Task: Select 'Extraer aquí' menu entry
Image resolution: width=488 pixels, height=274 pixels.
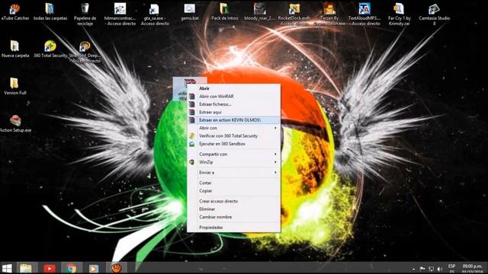Action: tap(233, 112)
